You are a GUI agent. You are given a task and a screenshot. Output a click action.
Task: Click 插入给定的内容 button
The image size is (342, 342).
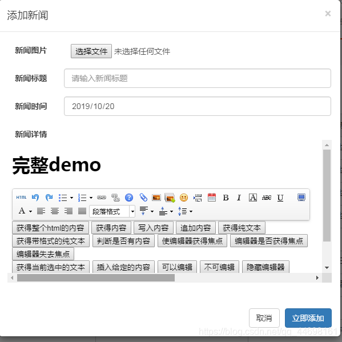pos(123,267)
